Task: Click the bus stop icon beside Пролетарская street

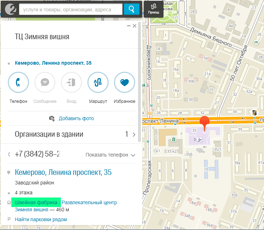Action: pos(148,142)
